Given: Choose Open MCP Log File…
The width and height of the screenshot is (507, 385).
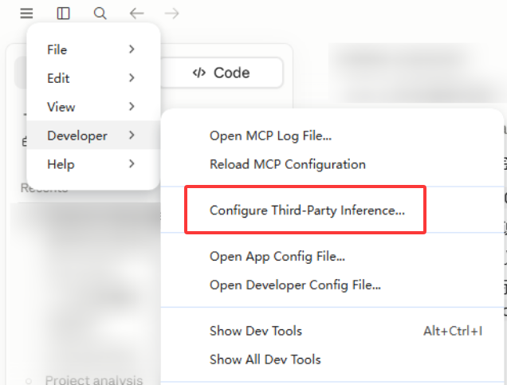Looking at the screenshot, I should pyautogui.click(x=332, y=136).
